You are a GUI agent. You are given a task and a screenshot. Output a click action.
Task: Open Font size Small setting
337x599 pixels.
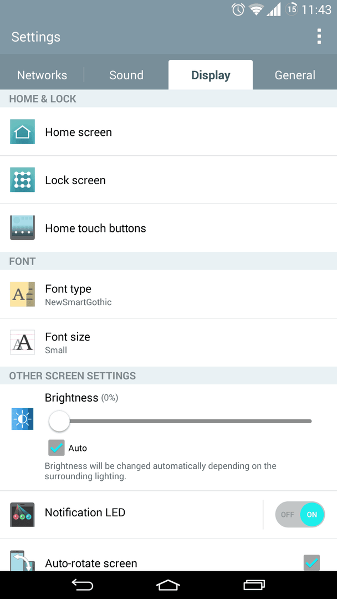click(168, 343)
